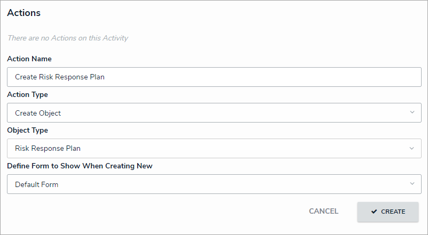Click the Action Name text field
This screenshot has height=235, width=428.
213,77
